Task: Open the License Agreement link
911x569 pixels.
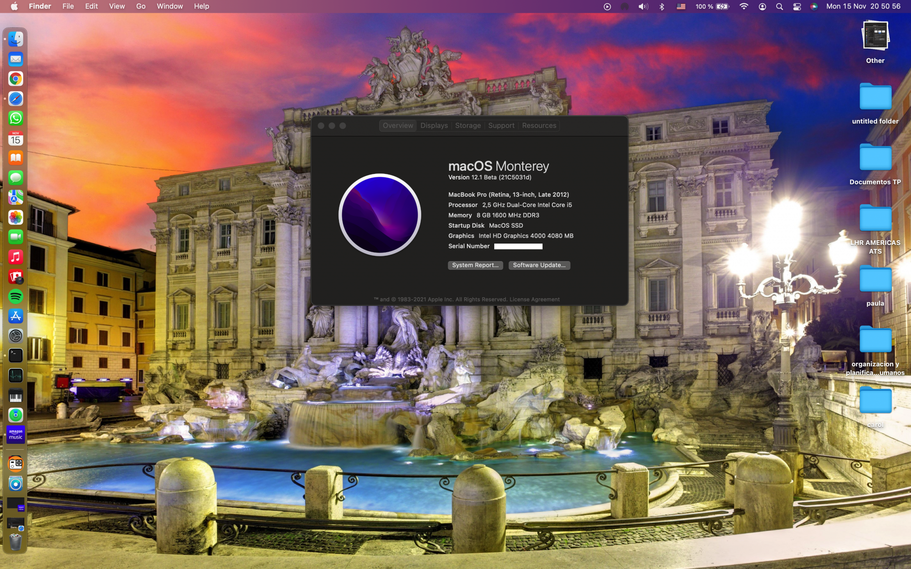Action: coord(534,300)
